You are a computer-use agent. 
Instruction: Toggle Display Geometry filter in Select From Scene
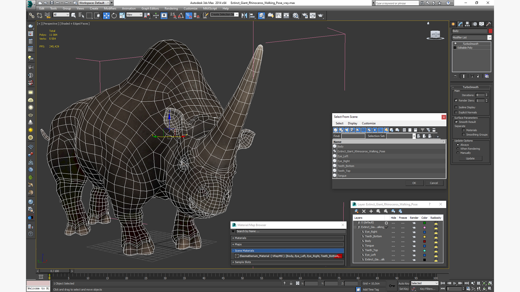(x=336, y=130)
